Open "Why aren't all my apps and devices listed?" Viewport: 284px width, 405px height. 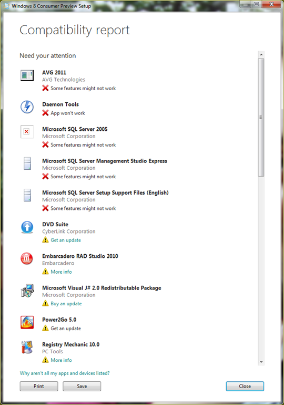pyautogui.click(x=65, y=373)
